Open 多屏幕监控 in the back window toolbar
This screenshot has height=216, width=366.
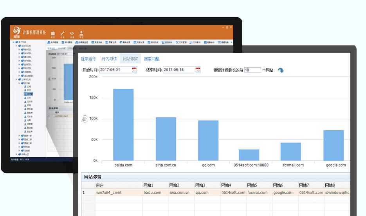pyautogui.click(x=82, y=42)
